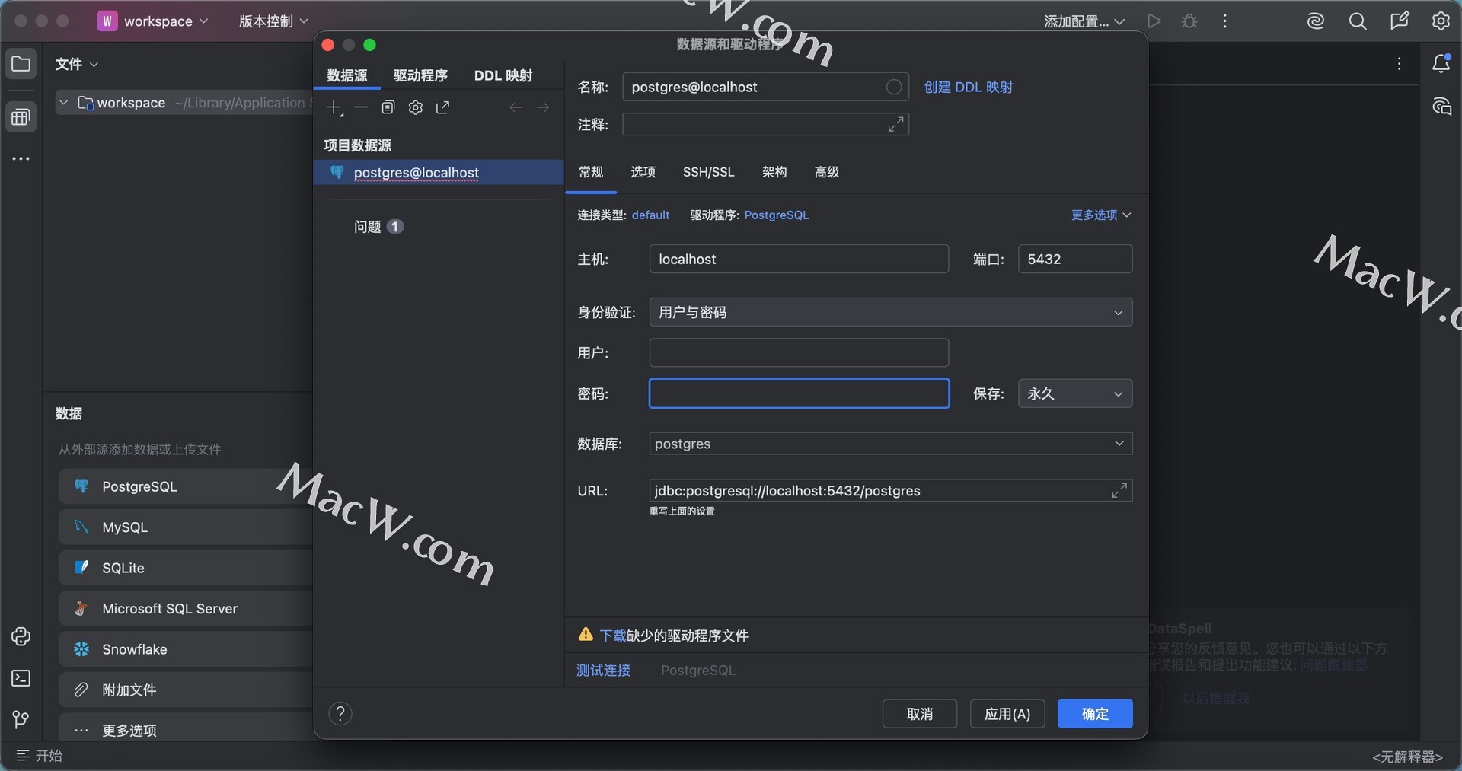Click the add data source plus icon

pos(334,108)
